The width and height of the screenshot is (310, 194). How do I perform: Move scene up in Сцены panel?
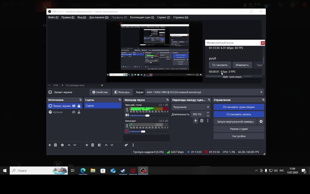tap(106, 145)
